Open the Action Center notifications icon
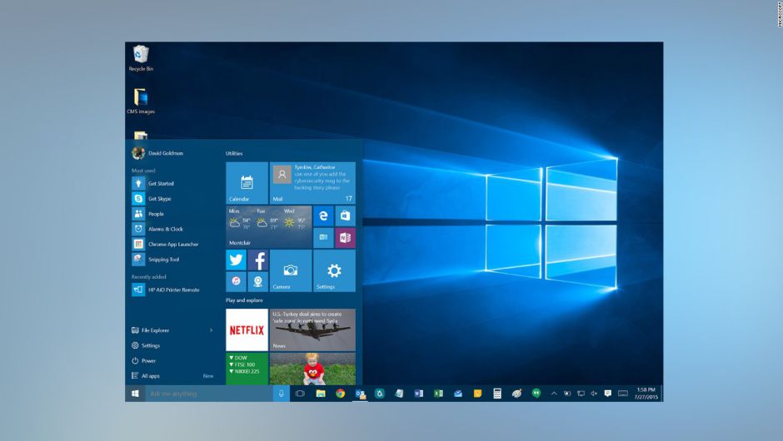 [608, 394]
